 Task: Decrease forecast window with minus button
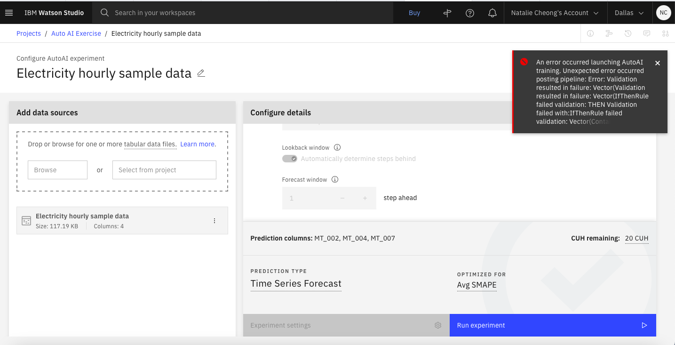point(342,198)
